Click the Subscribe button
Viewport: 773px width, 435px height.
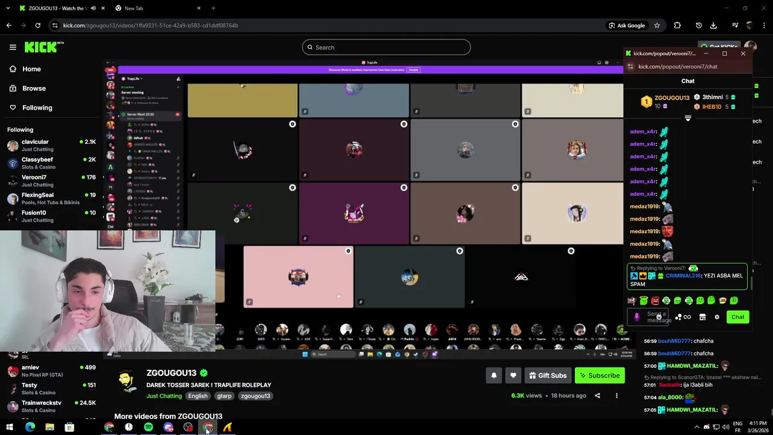tap(600, 375)
